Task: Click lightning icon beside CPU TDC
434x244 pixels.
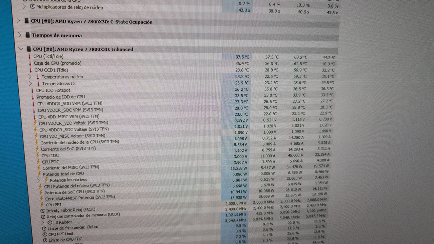Action: (38, 155)
